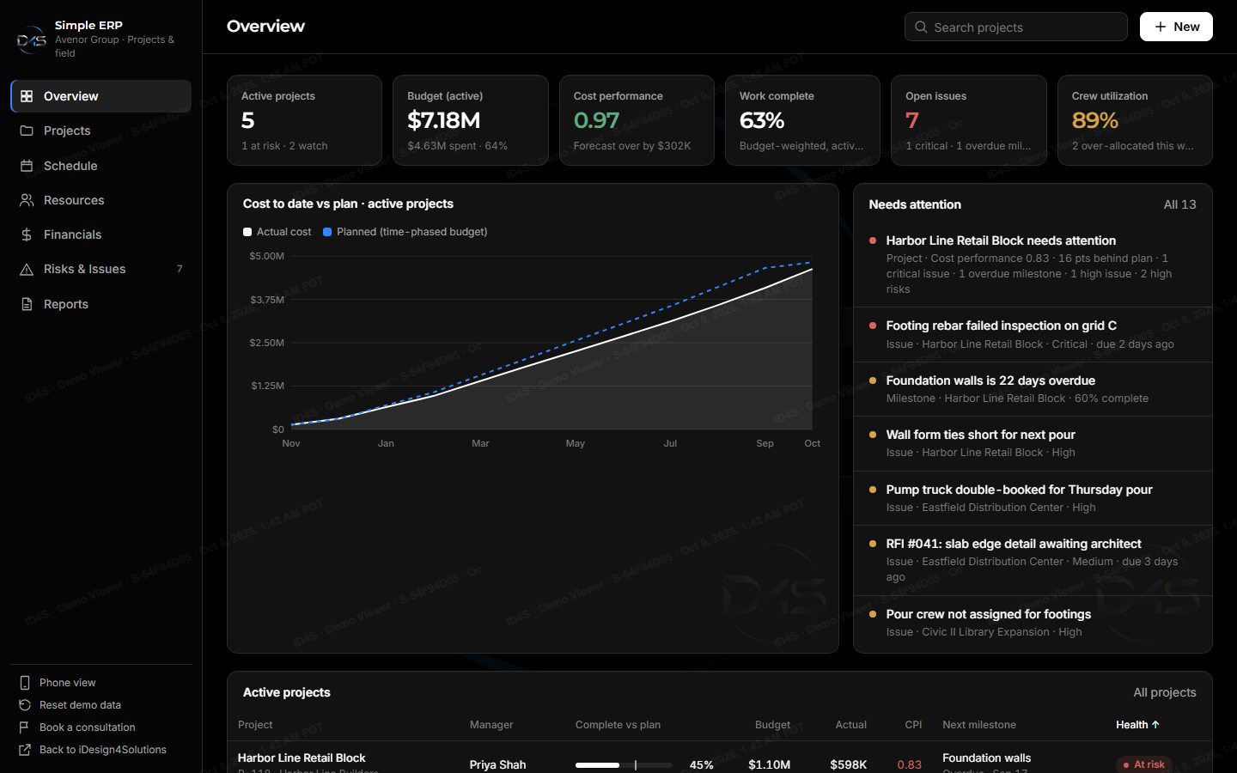Click the Back to iDesign4Solutions external link icon

(25, 750)
